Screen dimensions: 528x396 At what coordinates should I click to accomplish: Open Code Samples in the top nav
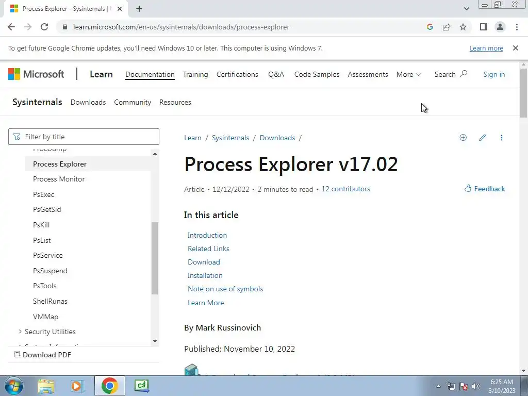(x=317, y=74)
